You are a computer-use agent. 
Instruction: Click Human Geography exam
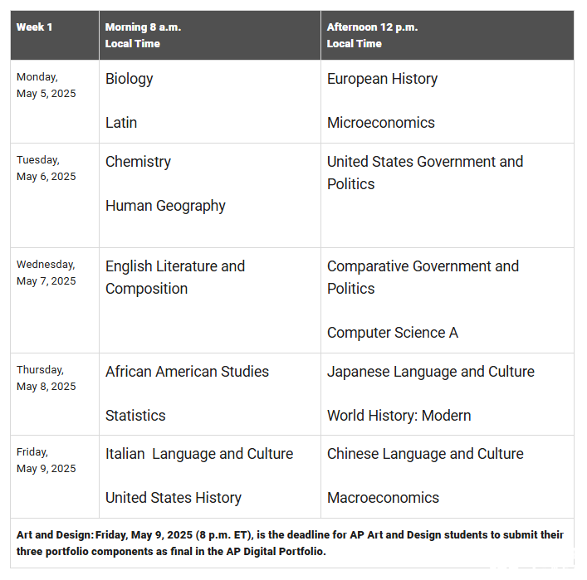coord(165,206)
